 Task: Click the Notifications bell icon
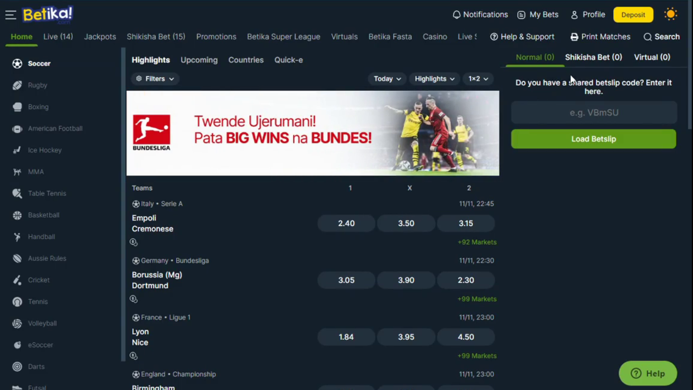click(456, 15)
